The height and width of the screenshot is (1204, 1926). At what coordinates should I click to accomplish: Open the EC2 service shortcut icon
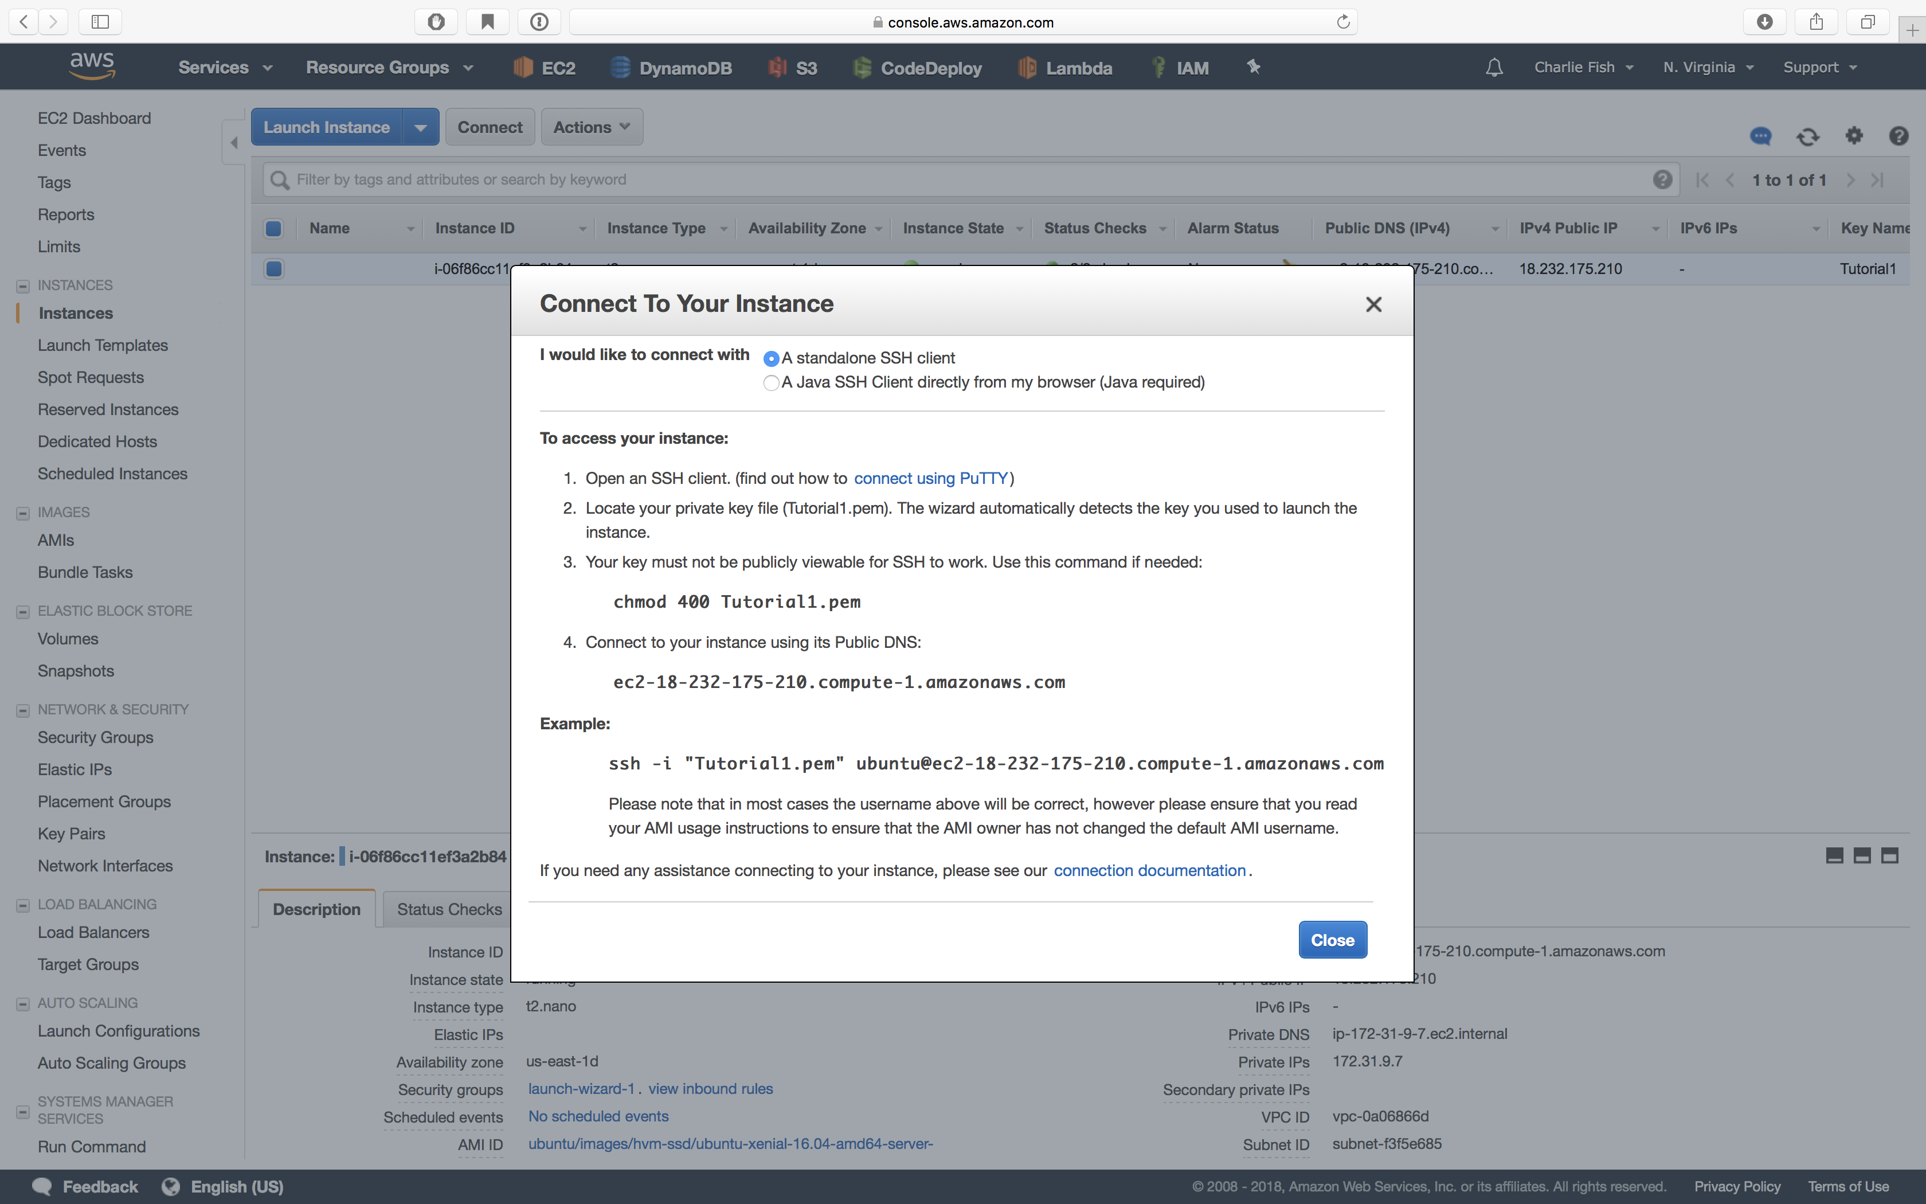(543, 68)
